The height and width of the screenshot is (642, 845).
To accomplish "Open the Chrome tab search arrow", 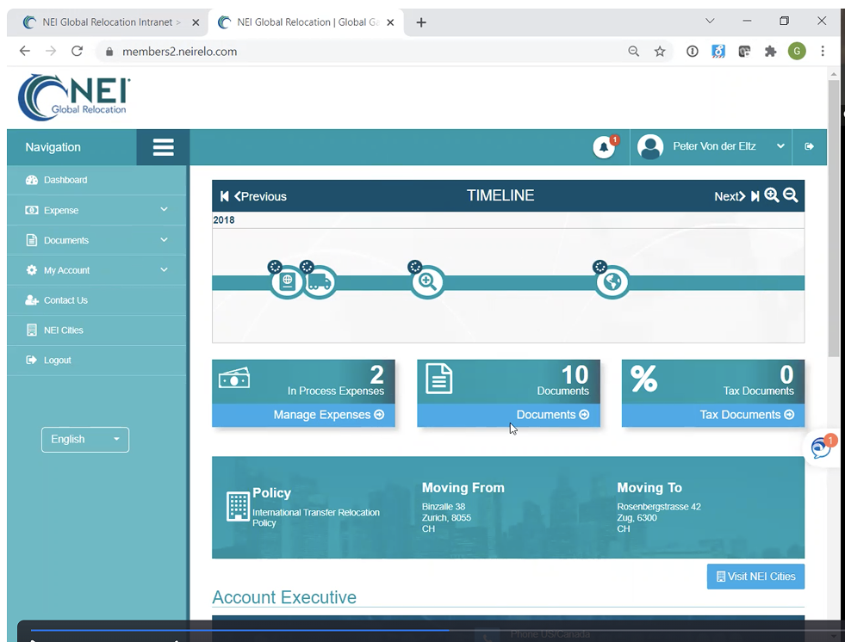I will (x=710, y=21).
